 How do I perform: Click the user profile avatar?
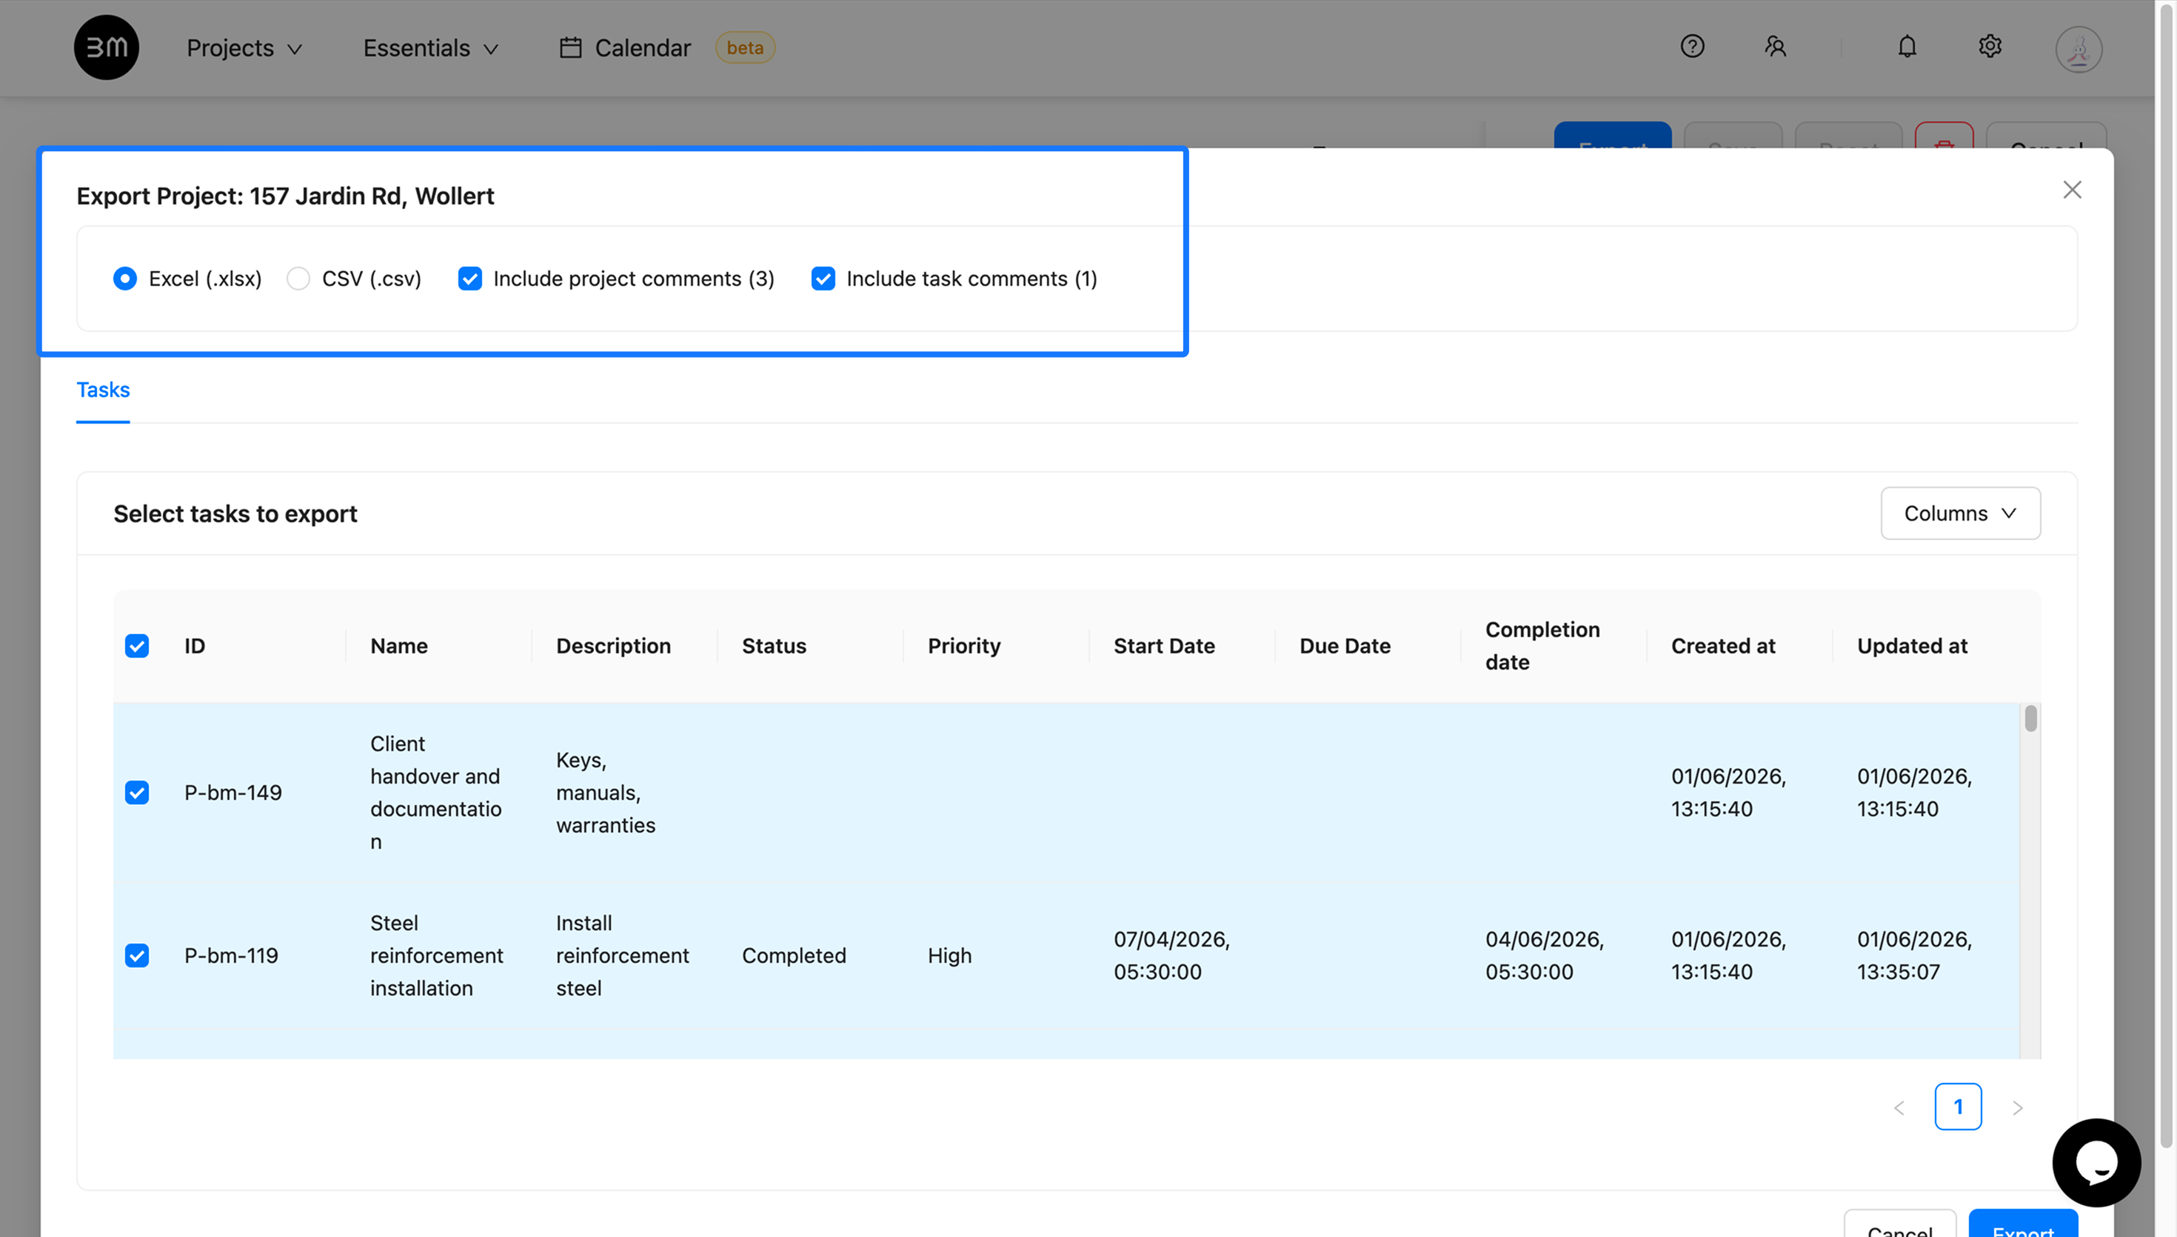pyautogui.click(x=2078, y=48)
